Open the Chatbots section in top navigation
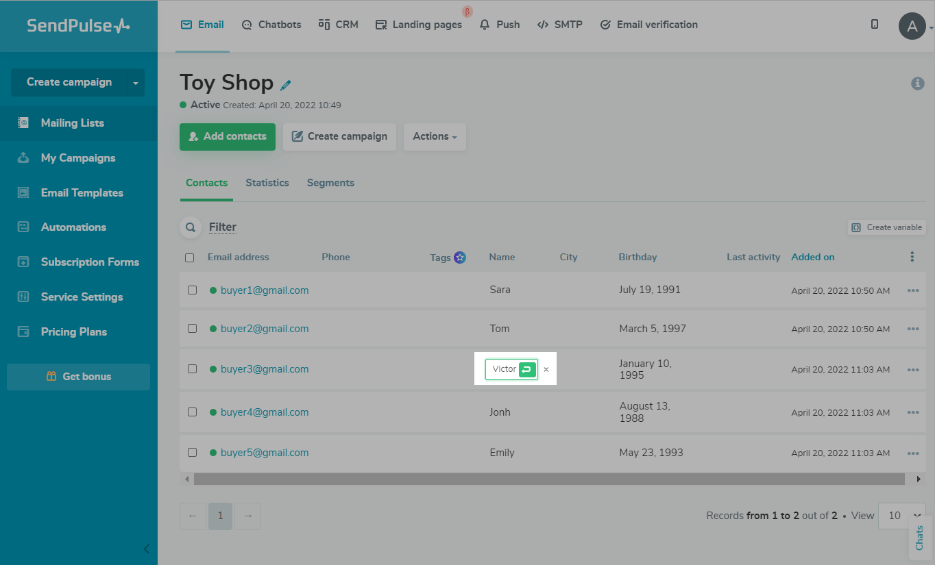Screen dimensions: 935x565 [x=271, y=25]
